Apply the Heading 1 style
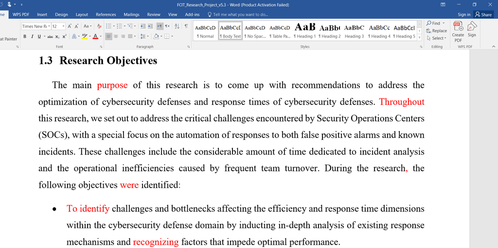Image resolution: width=498 pixels, height=248 pixels. tap(305, 31)
